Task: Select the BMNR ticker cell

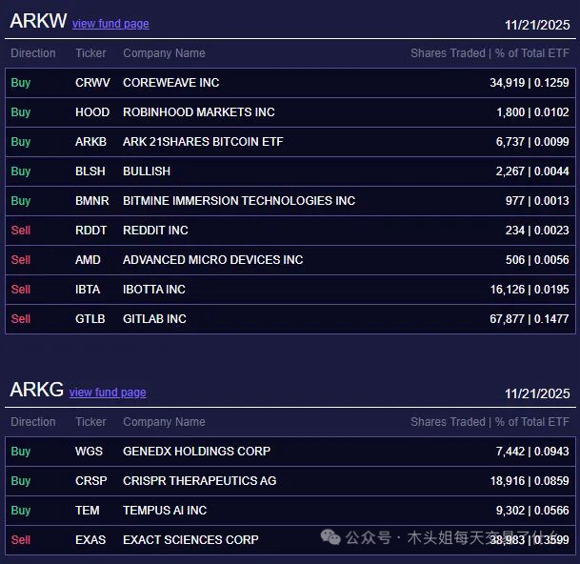Action: pos(92,201)
